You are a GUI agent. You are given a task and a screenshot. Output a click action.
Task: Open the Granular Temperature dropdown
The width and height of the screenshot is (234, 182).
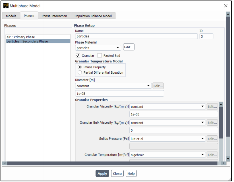167,155
